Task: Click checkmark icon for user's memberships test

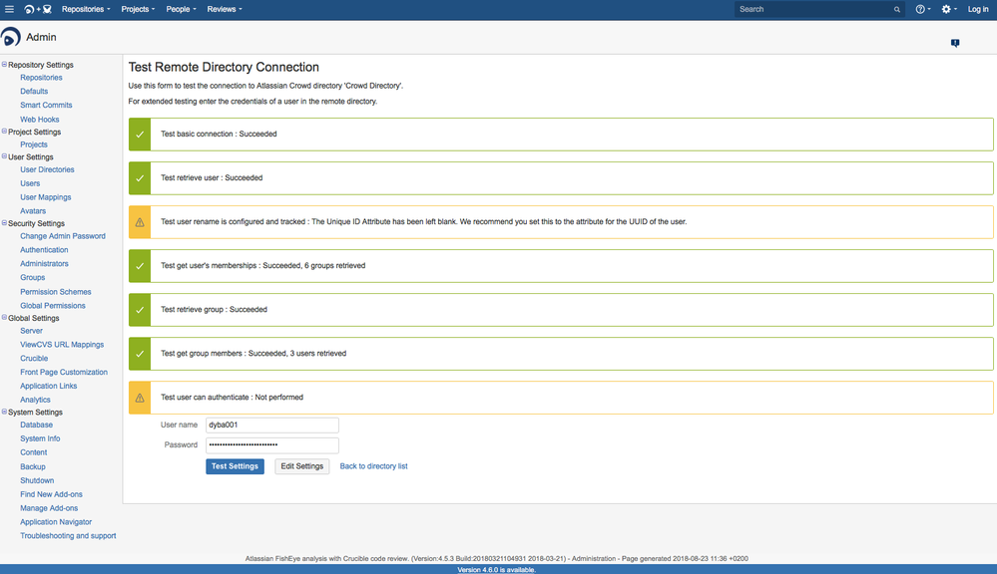Action: 140,266
